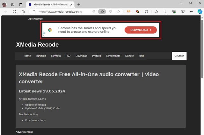Click the ad info AdChoices icon

[x=44, y=33]
